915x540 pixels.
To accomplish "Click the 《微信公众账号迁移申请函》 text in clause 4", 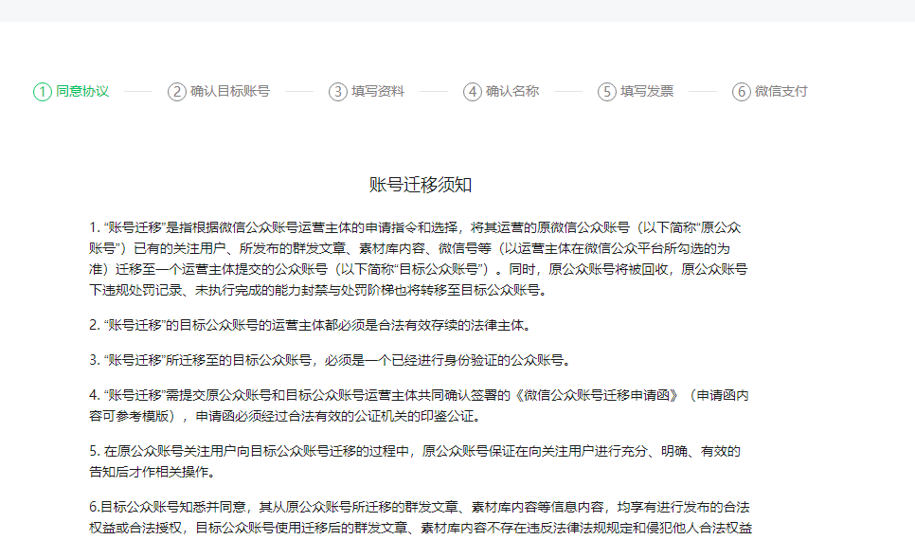I will (x=596, y=395).
